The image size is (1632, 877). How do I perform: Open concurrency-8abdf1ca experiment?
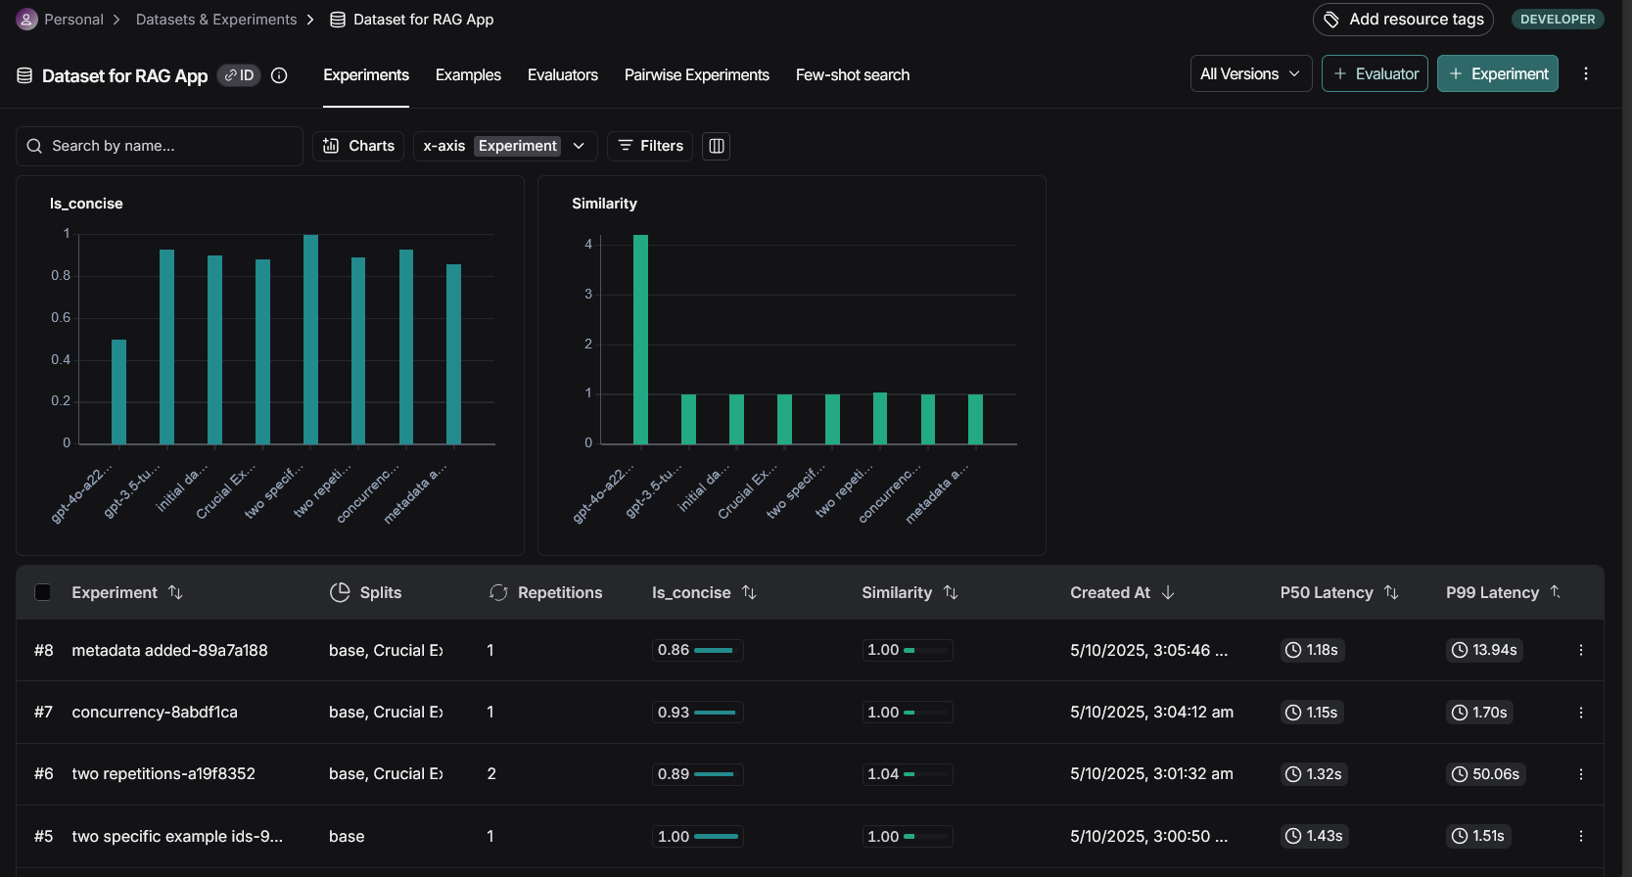pos(155,713)
